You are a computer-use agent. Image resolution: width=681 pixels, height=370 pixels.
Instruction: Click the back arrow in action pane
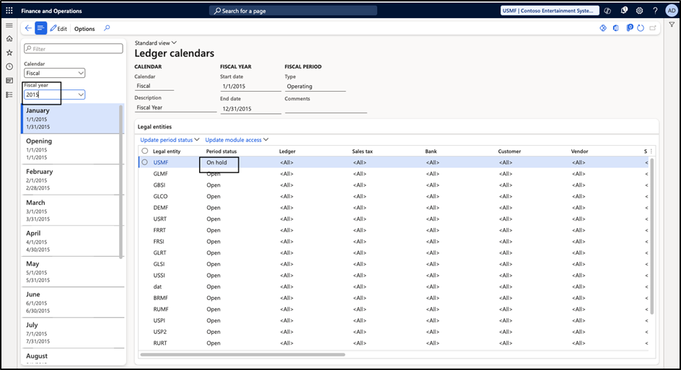(28, 28)
